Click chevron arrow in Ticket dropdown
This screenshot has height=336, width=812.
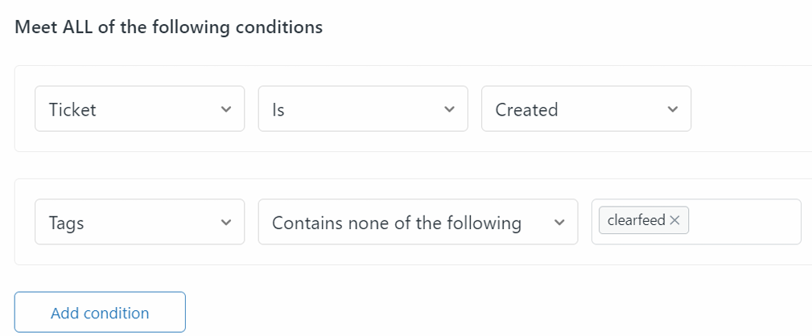(x=226, y=109)
